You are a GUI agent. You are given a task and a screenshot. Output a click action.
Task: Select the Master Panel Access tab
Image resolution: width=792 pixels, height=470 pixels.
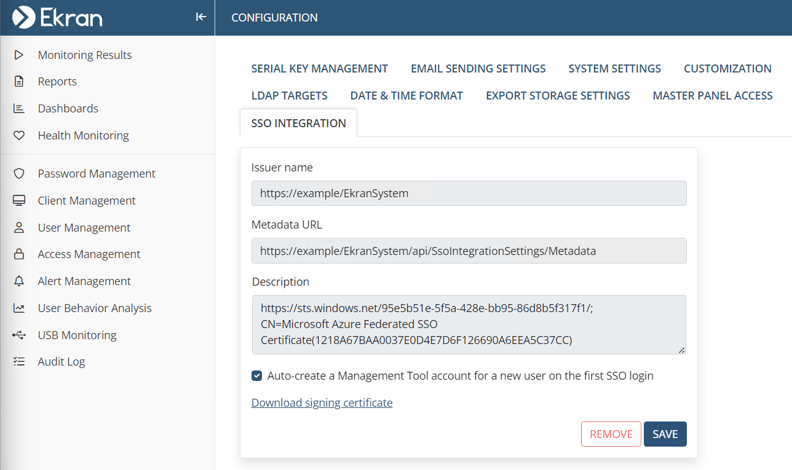coord(712,96)
